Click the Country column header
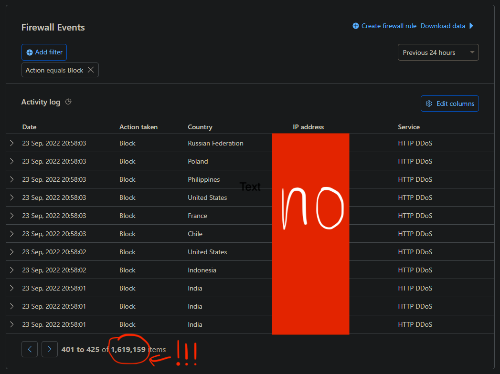This screenshot has width=500, height=374. 200,127
